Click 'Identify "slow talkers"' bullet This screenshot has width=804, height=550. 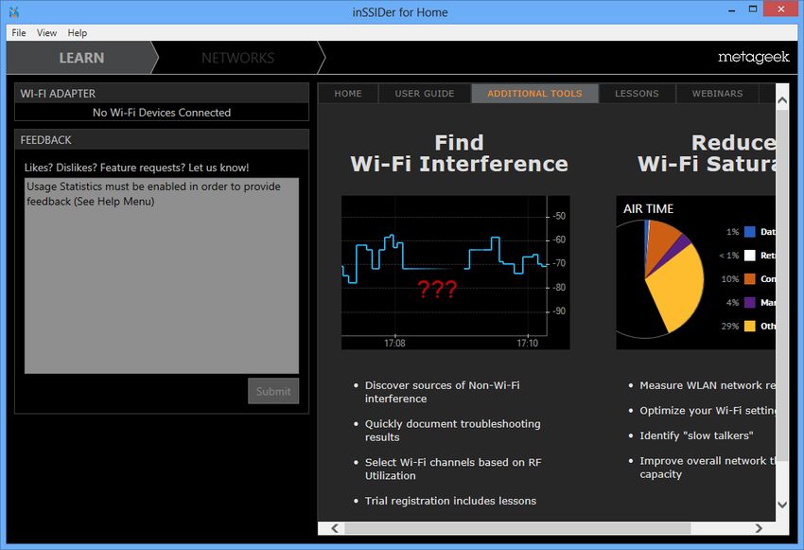696,435
